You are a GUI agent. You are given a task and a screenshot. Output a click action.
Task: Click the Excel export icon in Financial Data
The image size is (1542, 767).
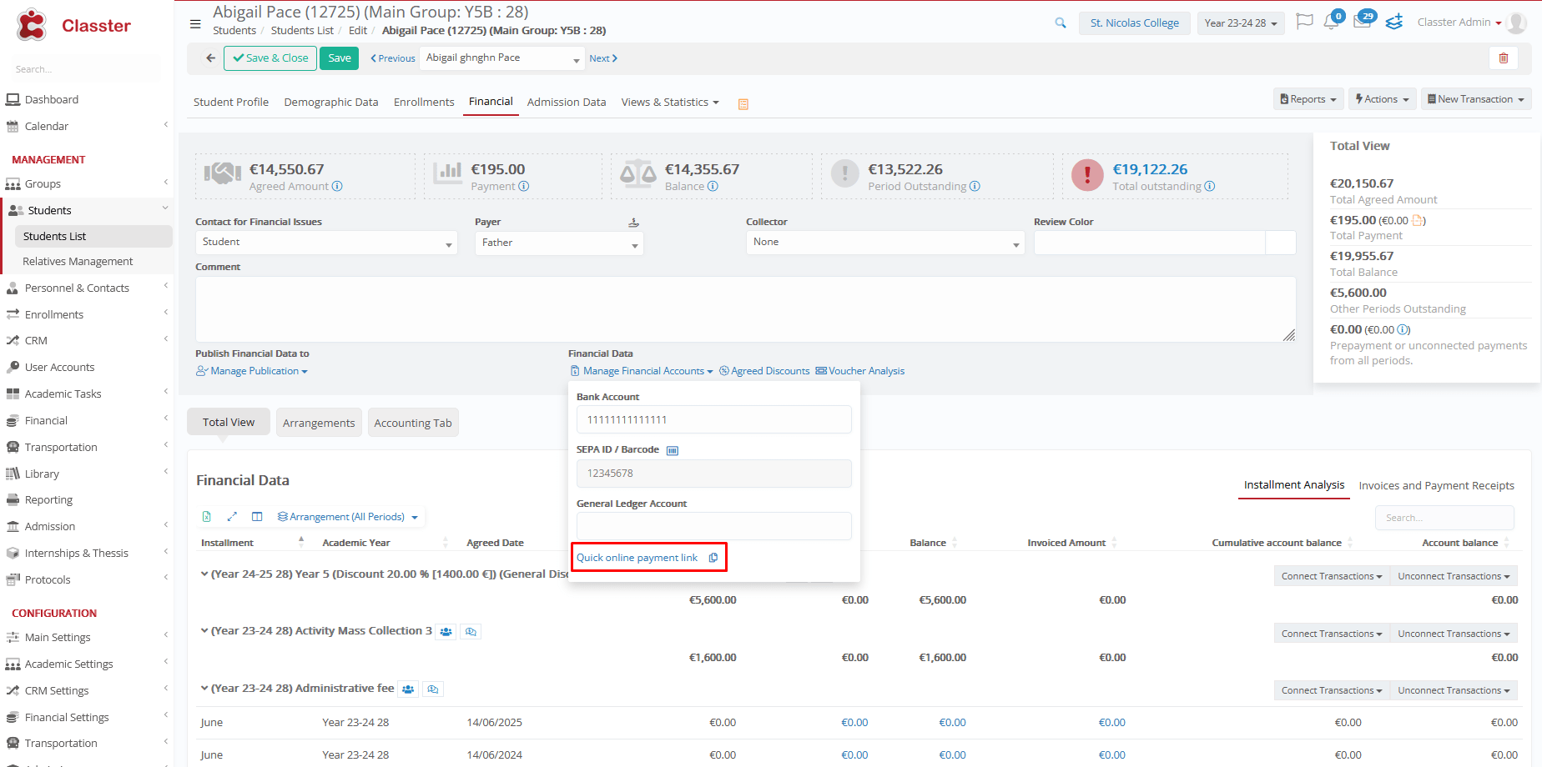pos(207,517)
